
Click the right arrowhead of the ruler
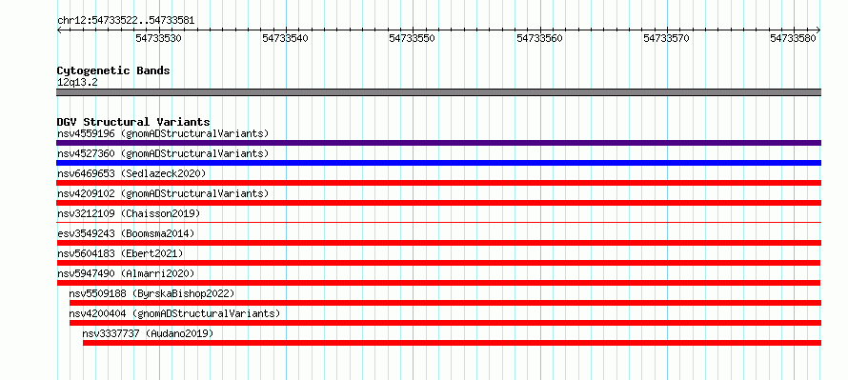[818, 30]
